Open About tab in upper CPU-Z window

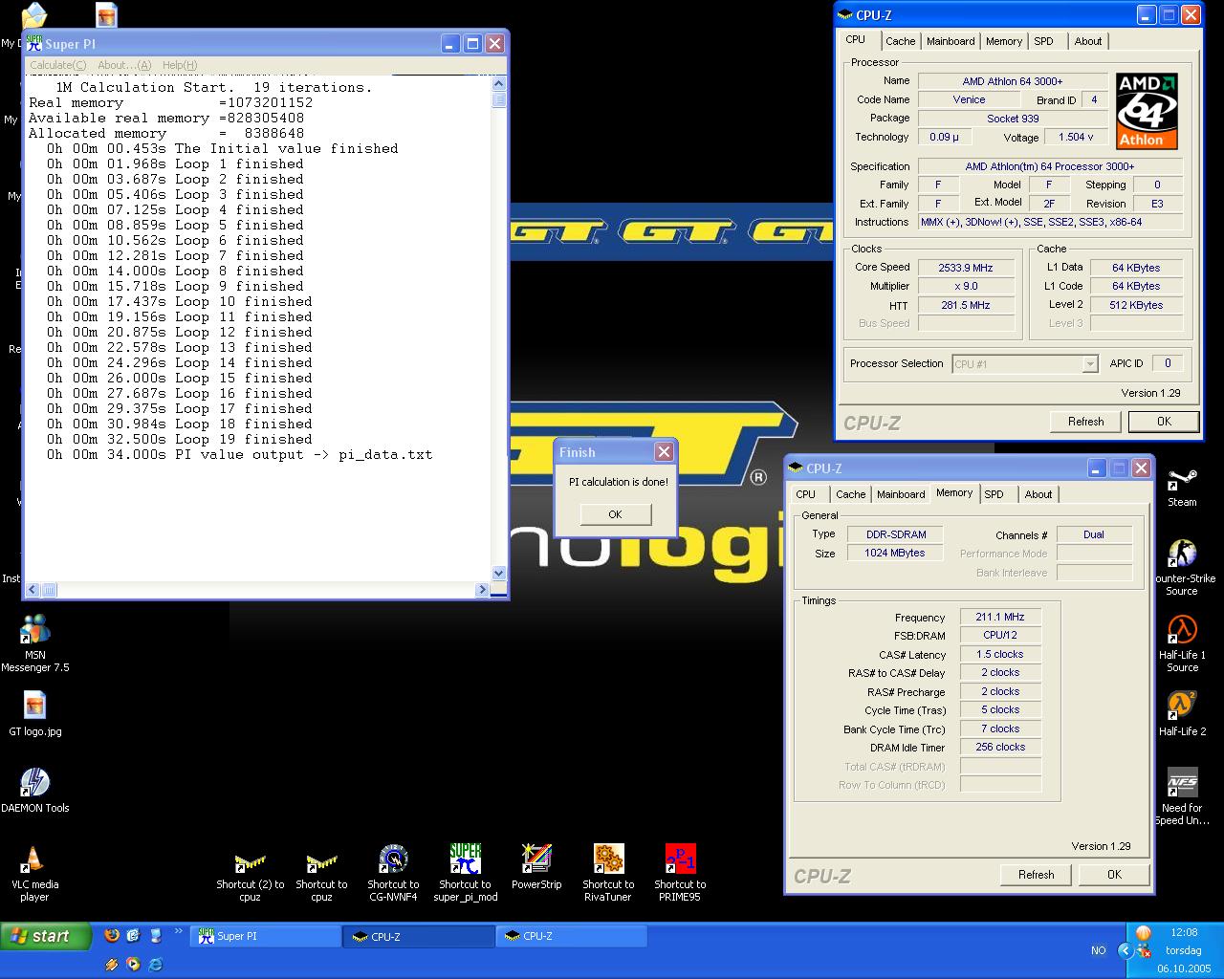[x=1088, y=41]
